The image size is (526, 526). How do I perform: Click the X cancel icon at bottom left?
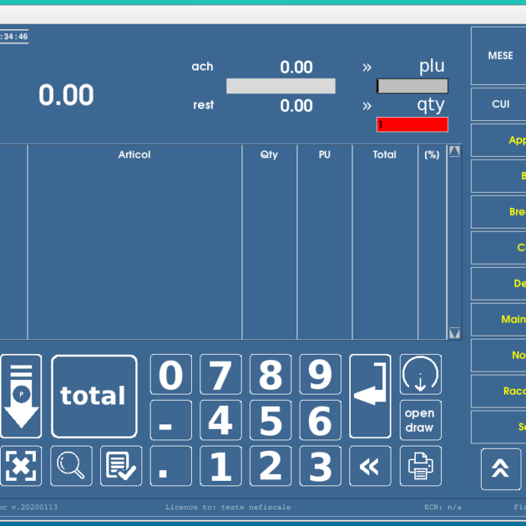pos(21,466)
